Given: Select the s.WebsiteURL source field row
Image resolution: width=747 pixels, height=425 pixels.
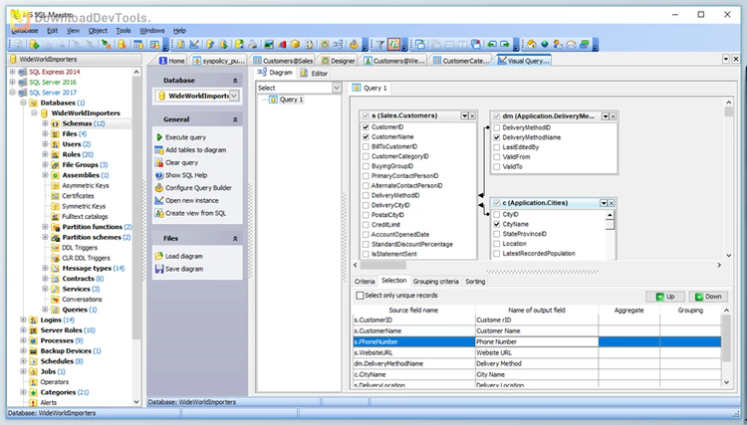Looking at the screenshot, I should pyautogui.click(x=414, y=352).
